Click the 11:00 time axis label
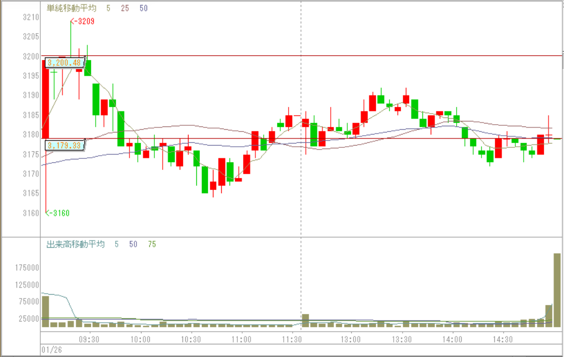 coord(241,339)
